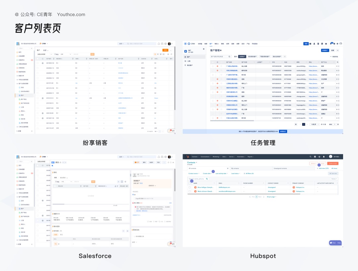This screenshot has height=271, width=358.
Task: Open settings gear in 纷享销客 screenshot header
Action: point(165,44)
